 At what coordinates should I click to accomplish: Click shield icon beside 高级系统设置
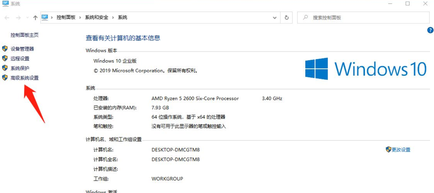coord(5,78)
